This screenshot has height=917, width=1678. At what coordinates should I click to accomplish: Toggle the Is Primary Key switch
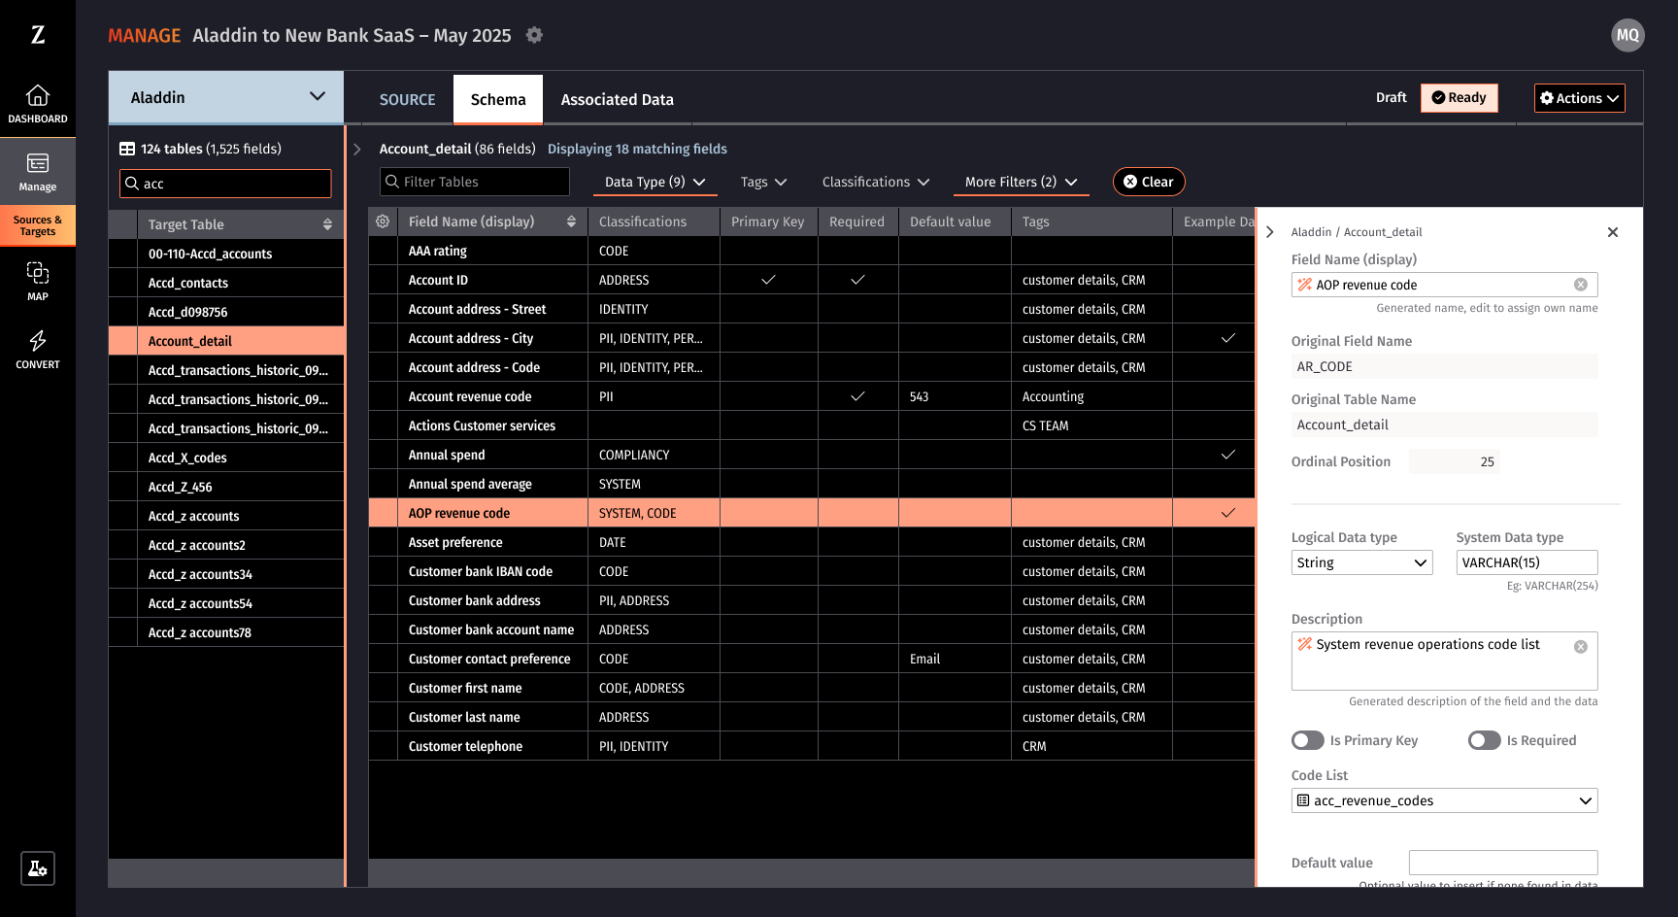pos(1308,740)
